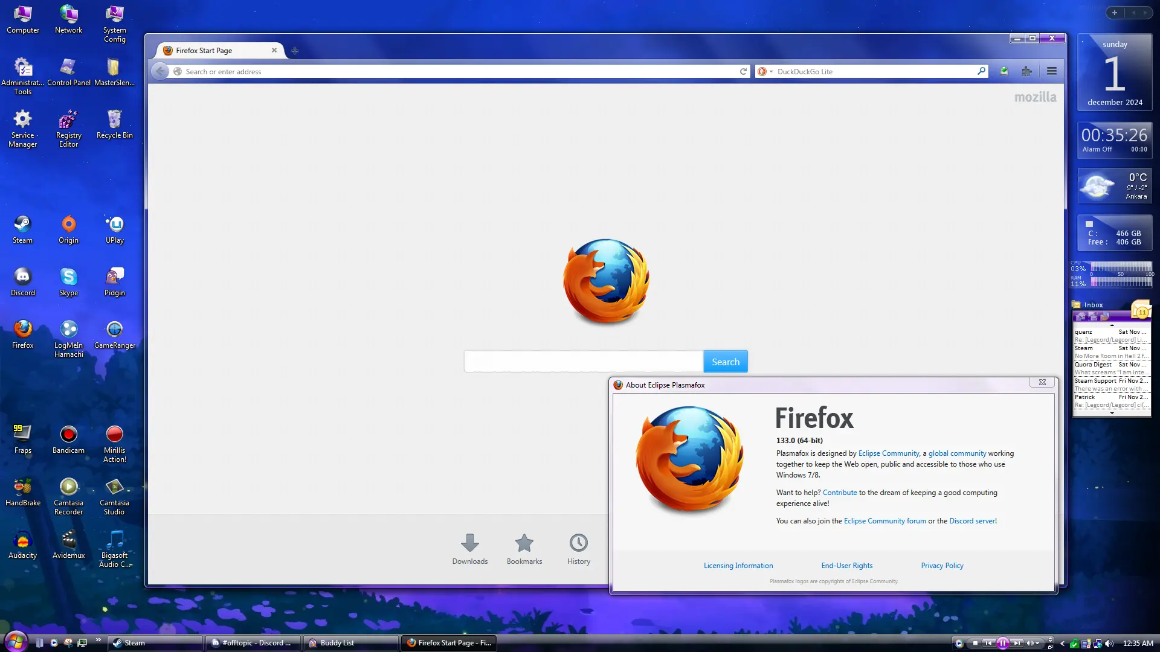1160x652 pixels.
Task: Go back with the Firefox back arrow
Action: pos(160,71)
